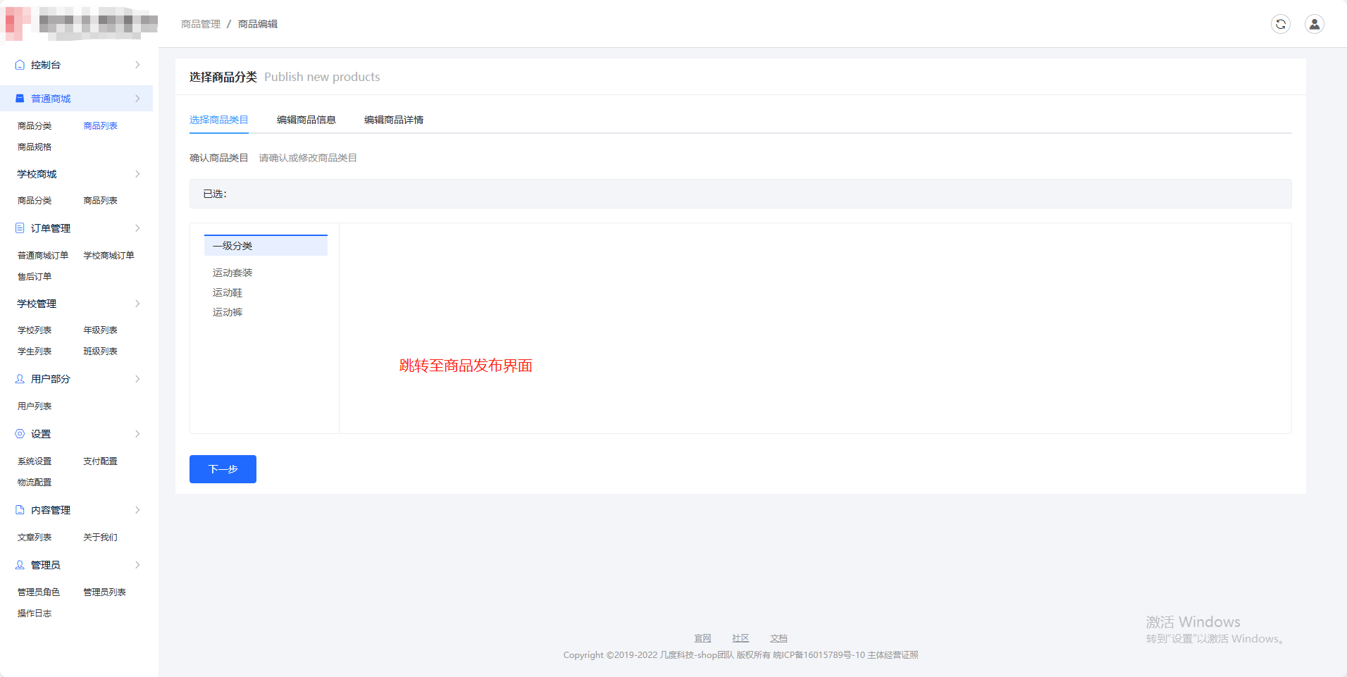Select 运动套装 category
This screenshot has width=1347, height=677.
tap(232, 273)
